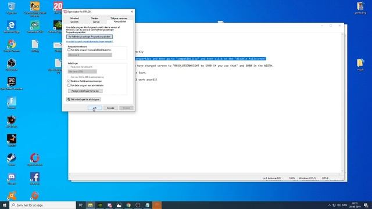Launch Epic Games Launcher shortcut

tap(12, 83)
